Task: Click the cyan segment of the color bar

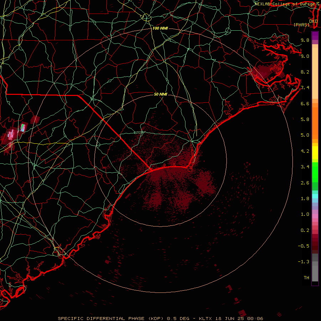Action: point(315,196)
